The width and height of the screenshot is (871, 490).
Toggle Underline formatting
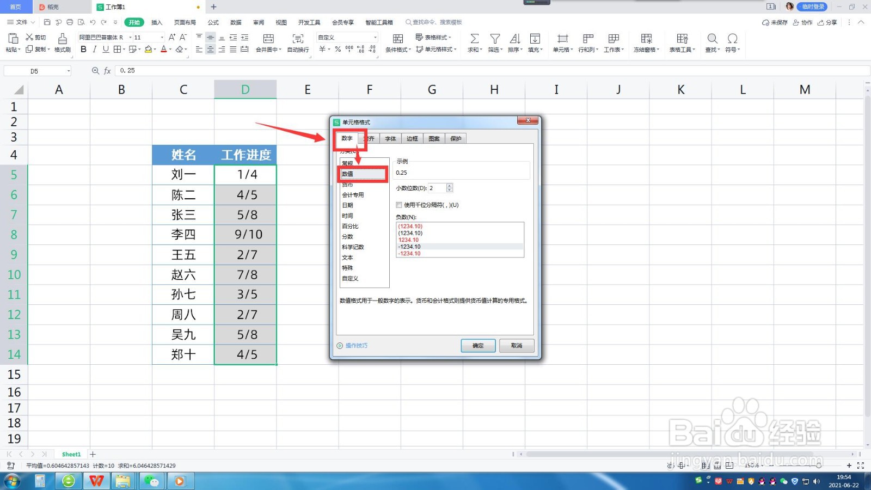(x=106, y=49)
